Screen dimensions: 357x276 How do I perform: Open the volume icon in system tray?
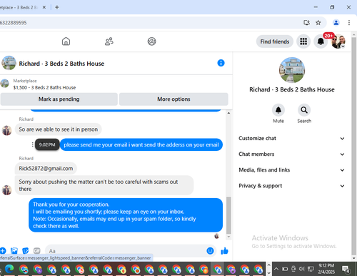pyautogui.click(x=301, y=269)
